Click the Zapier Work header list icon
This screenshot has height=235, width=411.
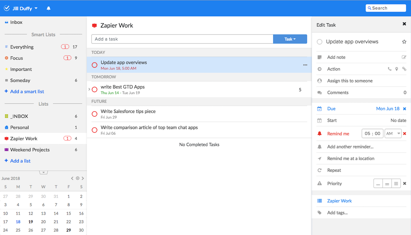(95, 26)
